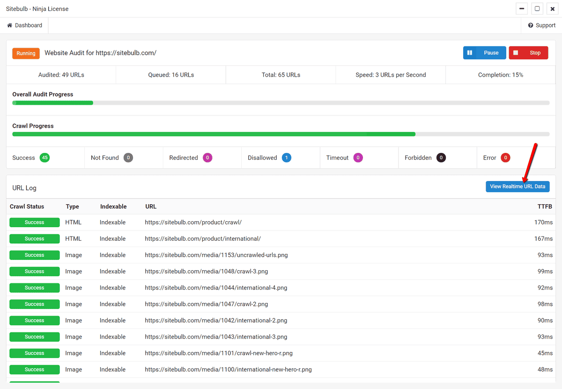The image size is (562, 389).
Task: Click the 170ms TTFB value
Action: click(x=543, y=223)
